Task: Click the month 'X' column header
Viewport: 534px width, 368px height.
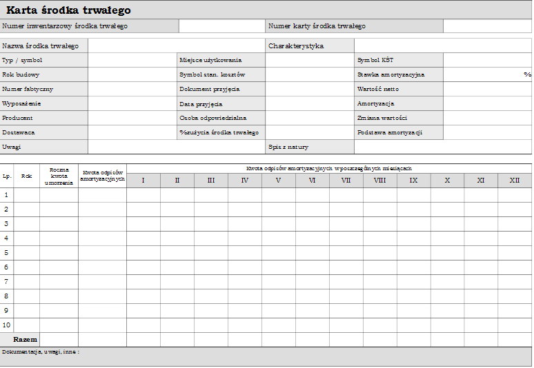Action: (x=447, y=181)
